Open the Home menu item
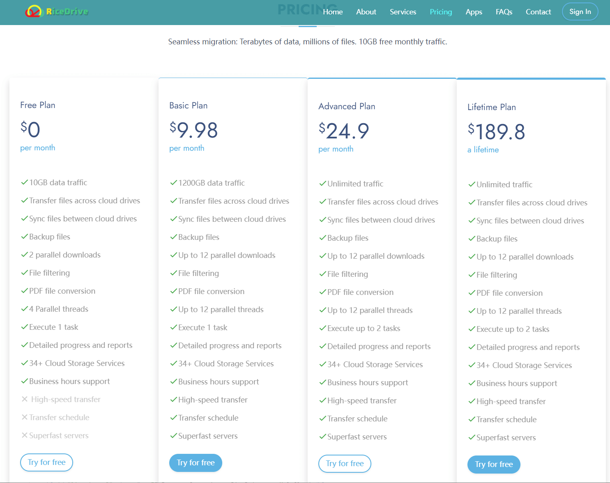 (x=333, y=12)
